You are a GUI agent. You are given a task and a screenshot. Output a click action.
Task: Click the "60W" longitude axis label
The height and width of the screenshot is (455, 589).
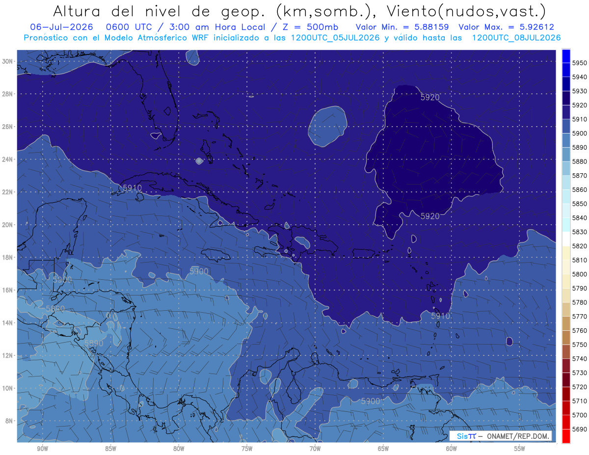click(452, 449)
